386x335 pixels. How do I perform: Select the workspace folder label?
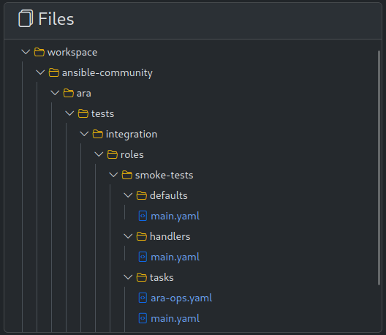(72, 53)
